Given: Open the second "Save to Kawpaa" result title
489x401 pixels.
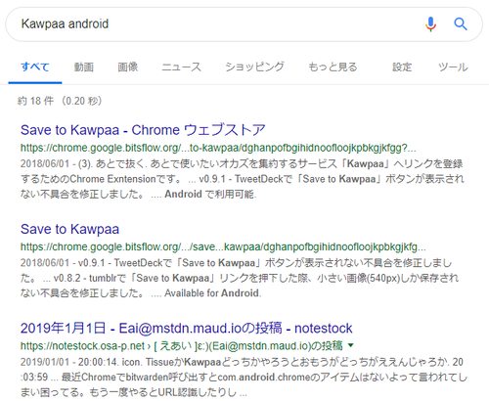Looking at the screenshot, I should pyautogui.click(x=69, y=229).
